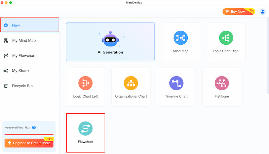This screenshot has width=269, height=154.
Task: Click the Logic Chart Right label
Action: tap(226, 51)
